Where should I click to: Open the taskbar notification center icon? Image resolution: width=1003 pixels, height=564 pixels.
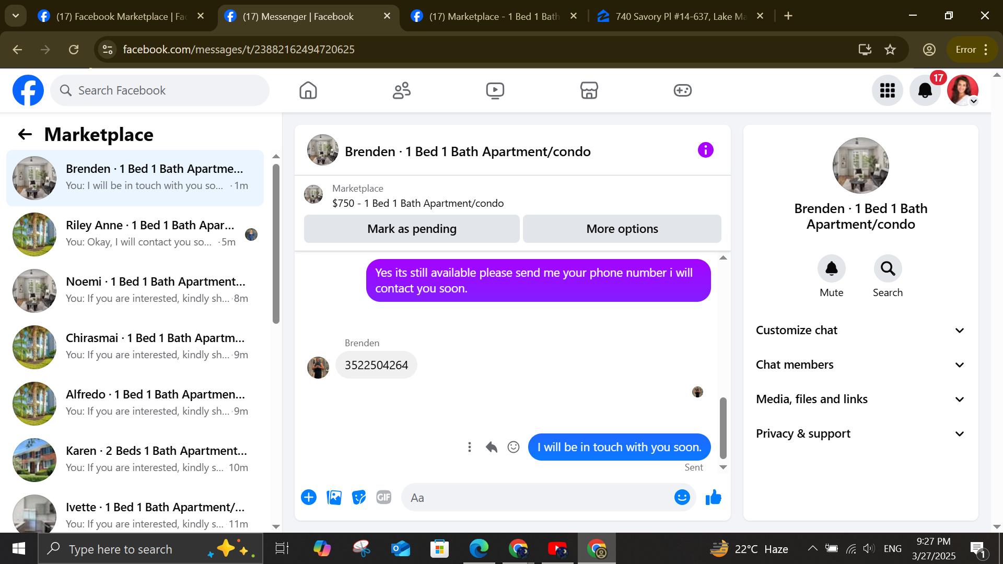coord(977,549)
